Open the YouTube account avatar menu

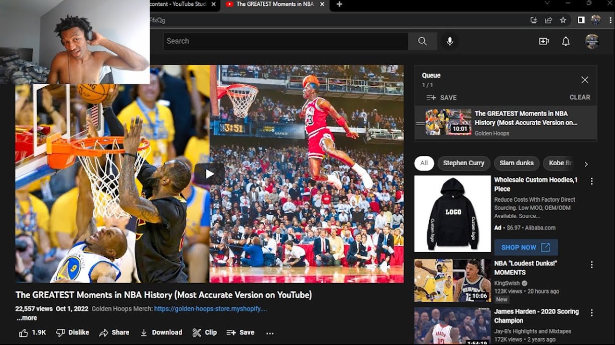[592, 41]
